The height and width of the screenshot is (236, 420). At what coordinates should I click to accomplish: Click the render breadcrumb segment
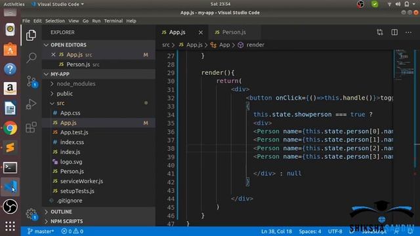click(251, 45)
